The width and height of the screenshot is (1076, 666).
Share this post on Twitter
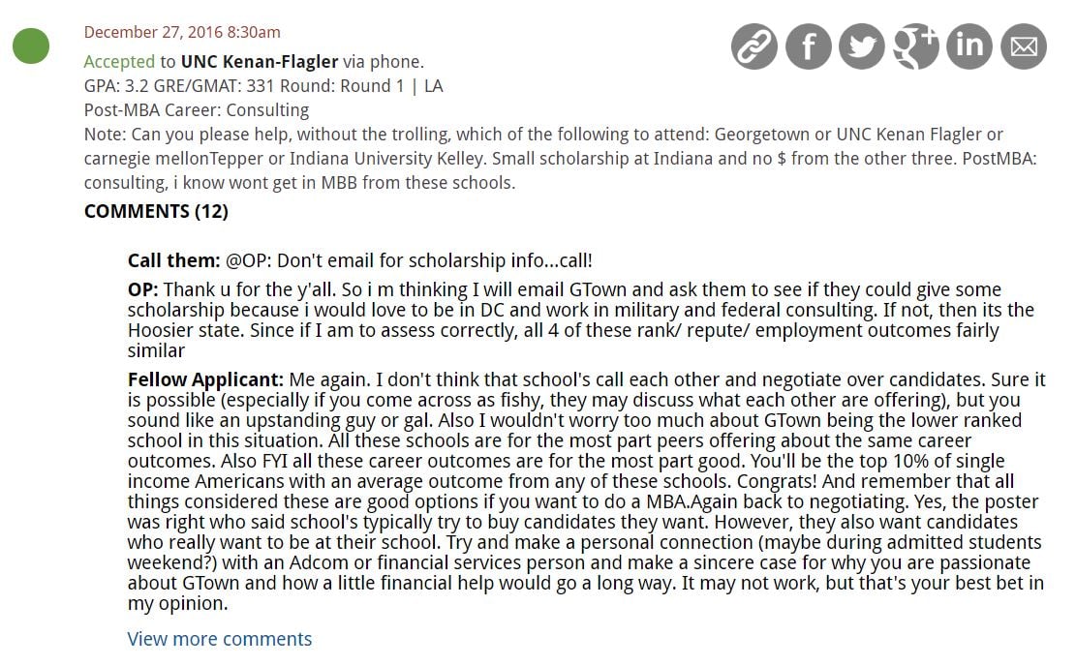coord(862,46)
